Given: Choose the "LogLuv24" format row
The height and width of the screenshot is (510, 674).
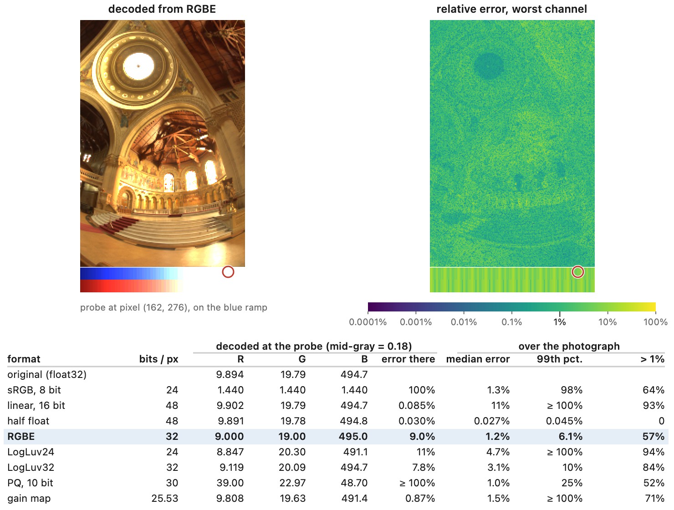Looking at the screenshot, I should (x=336, y=452).
